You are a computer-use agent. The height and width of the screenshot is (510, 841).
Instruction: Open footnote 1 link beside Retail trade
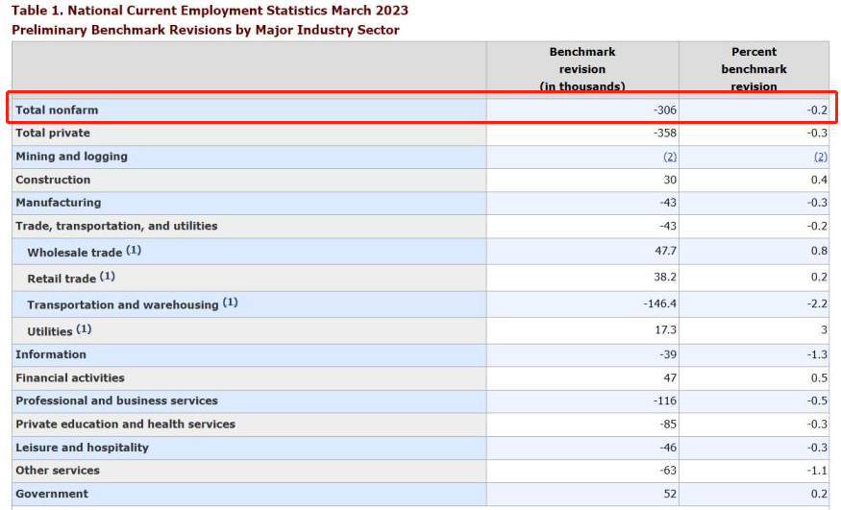(107, 277)
